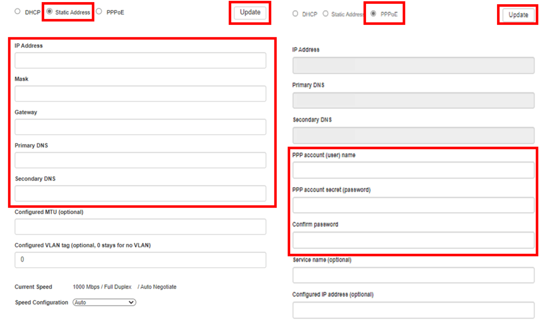
Task: Select DHCP radio in the PPPoE form
Action: click(x=295, y=14)
